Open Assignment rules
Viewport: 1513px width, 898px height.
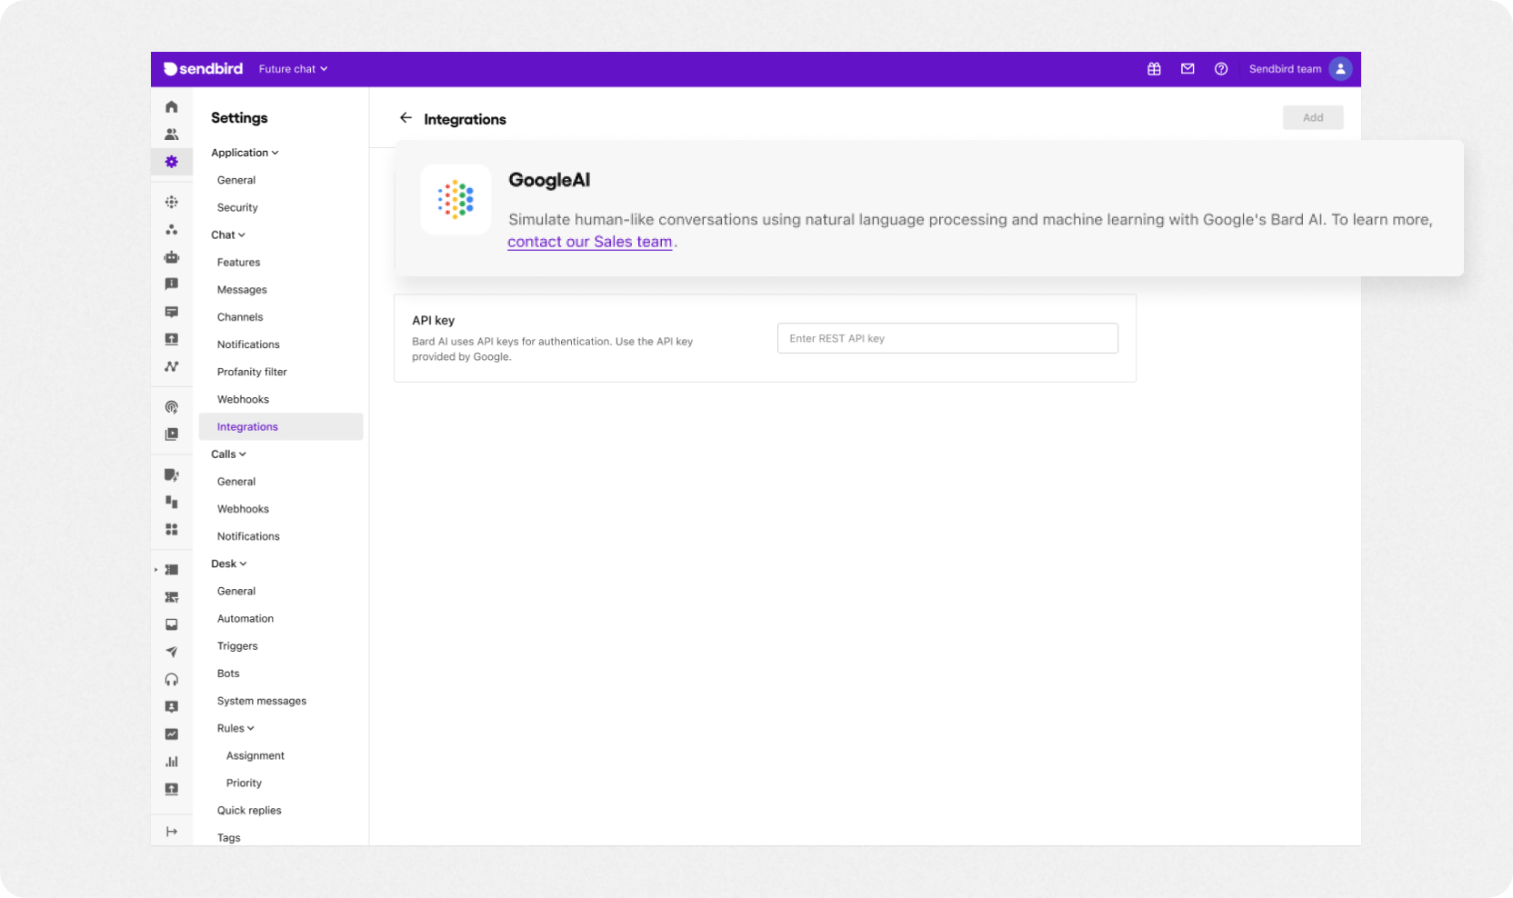click(256, 756)
